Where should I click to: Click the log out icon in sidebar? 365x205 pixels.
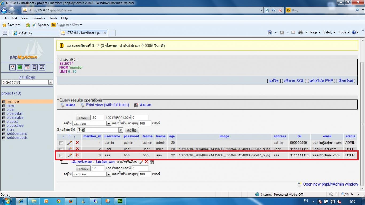(x=20, y=68)
